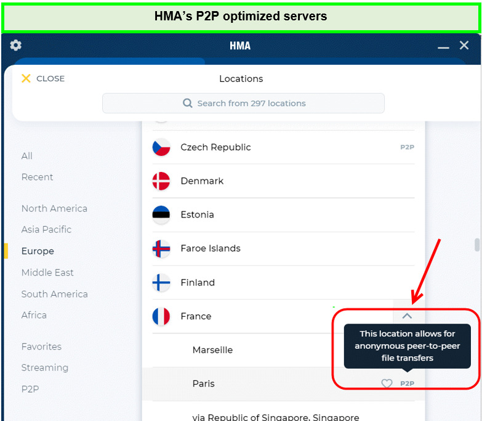This screenshot has height=421, width=482.
Task: Open the Favorites list
Action: [x=41, y=346]
